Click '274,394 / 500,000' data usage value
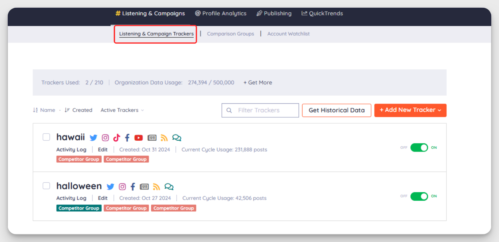Image resolution: width=499 pixels, height=242 pixels. click(211, 82)
